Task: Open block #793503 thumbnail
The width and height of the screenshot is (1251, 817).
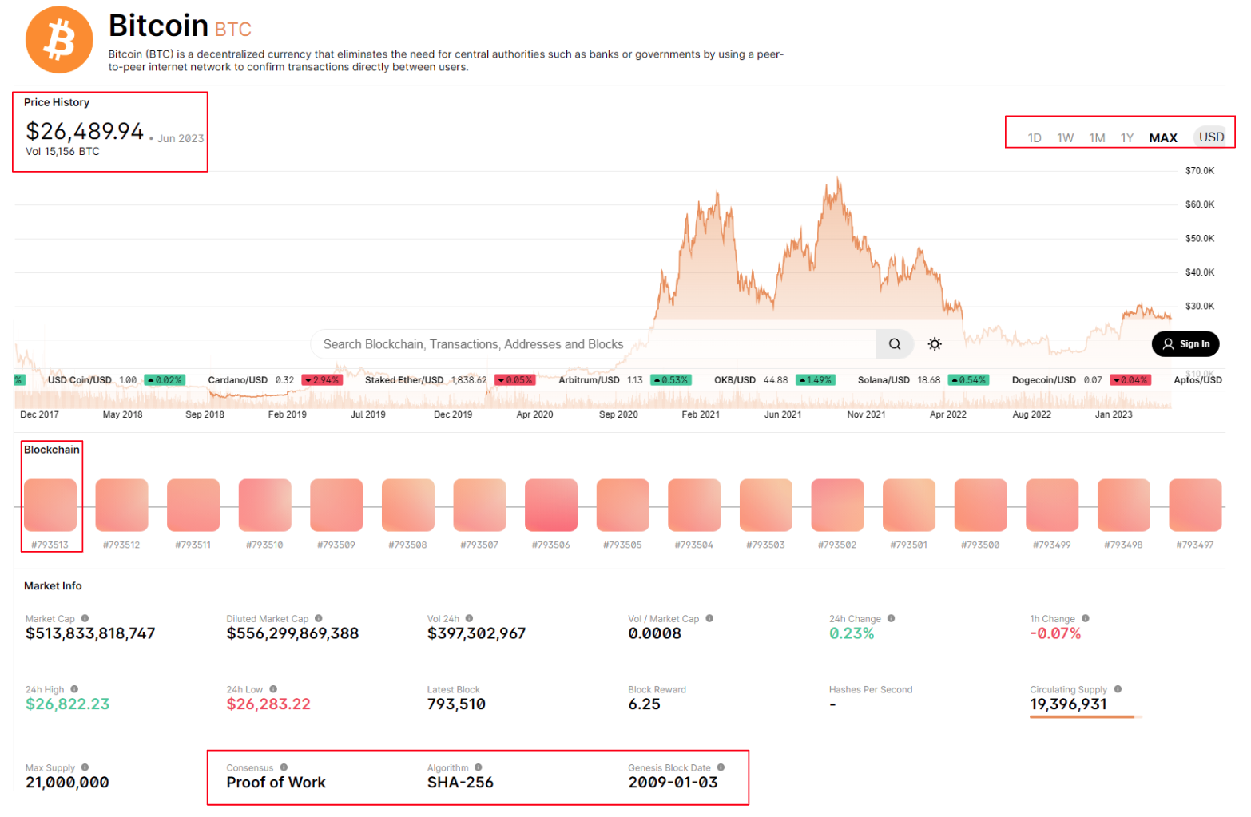Action: (766, 505)
